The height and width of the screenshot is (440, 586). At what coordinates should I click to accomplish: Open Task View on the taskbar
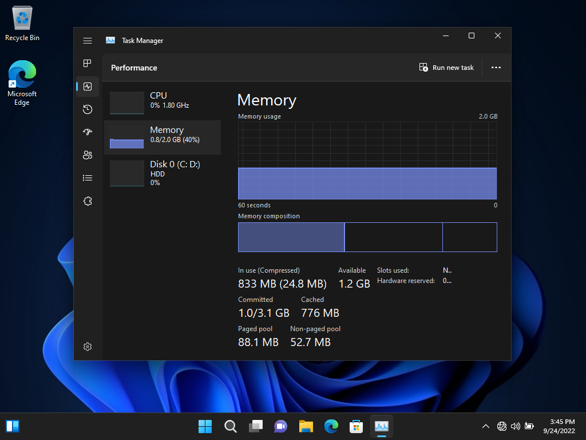point(256,426)
